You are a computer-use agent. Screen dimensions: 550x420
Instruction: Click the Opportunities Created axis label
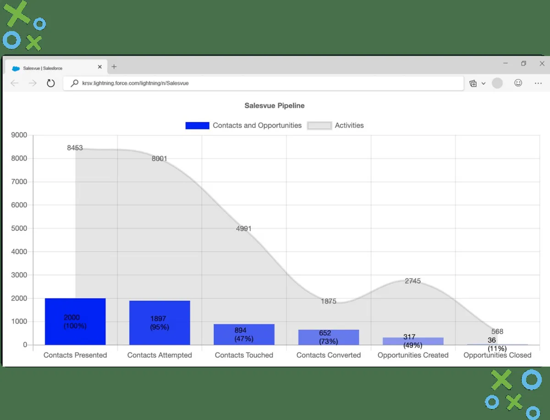pos(413,355)
